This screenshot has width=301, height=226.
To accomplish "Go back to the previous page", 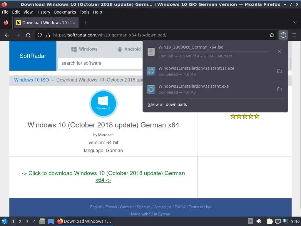I will (7, 35).
